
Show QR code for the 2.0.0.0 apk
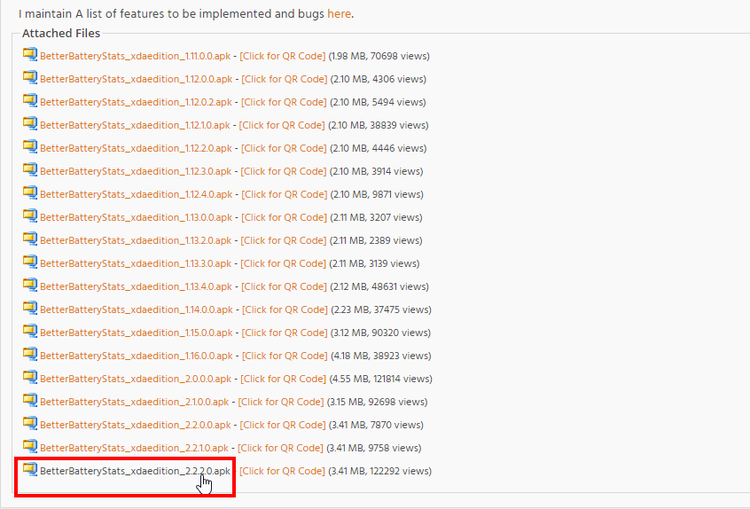(283, 379)
